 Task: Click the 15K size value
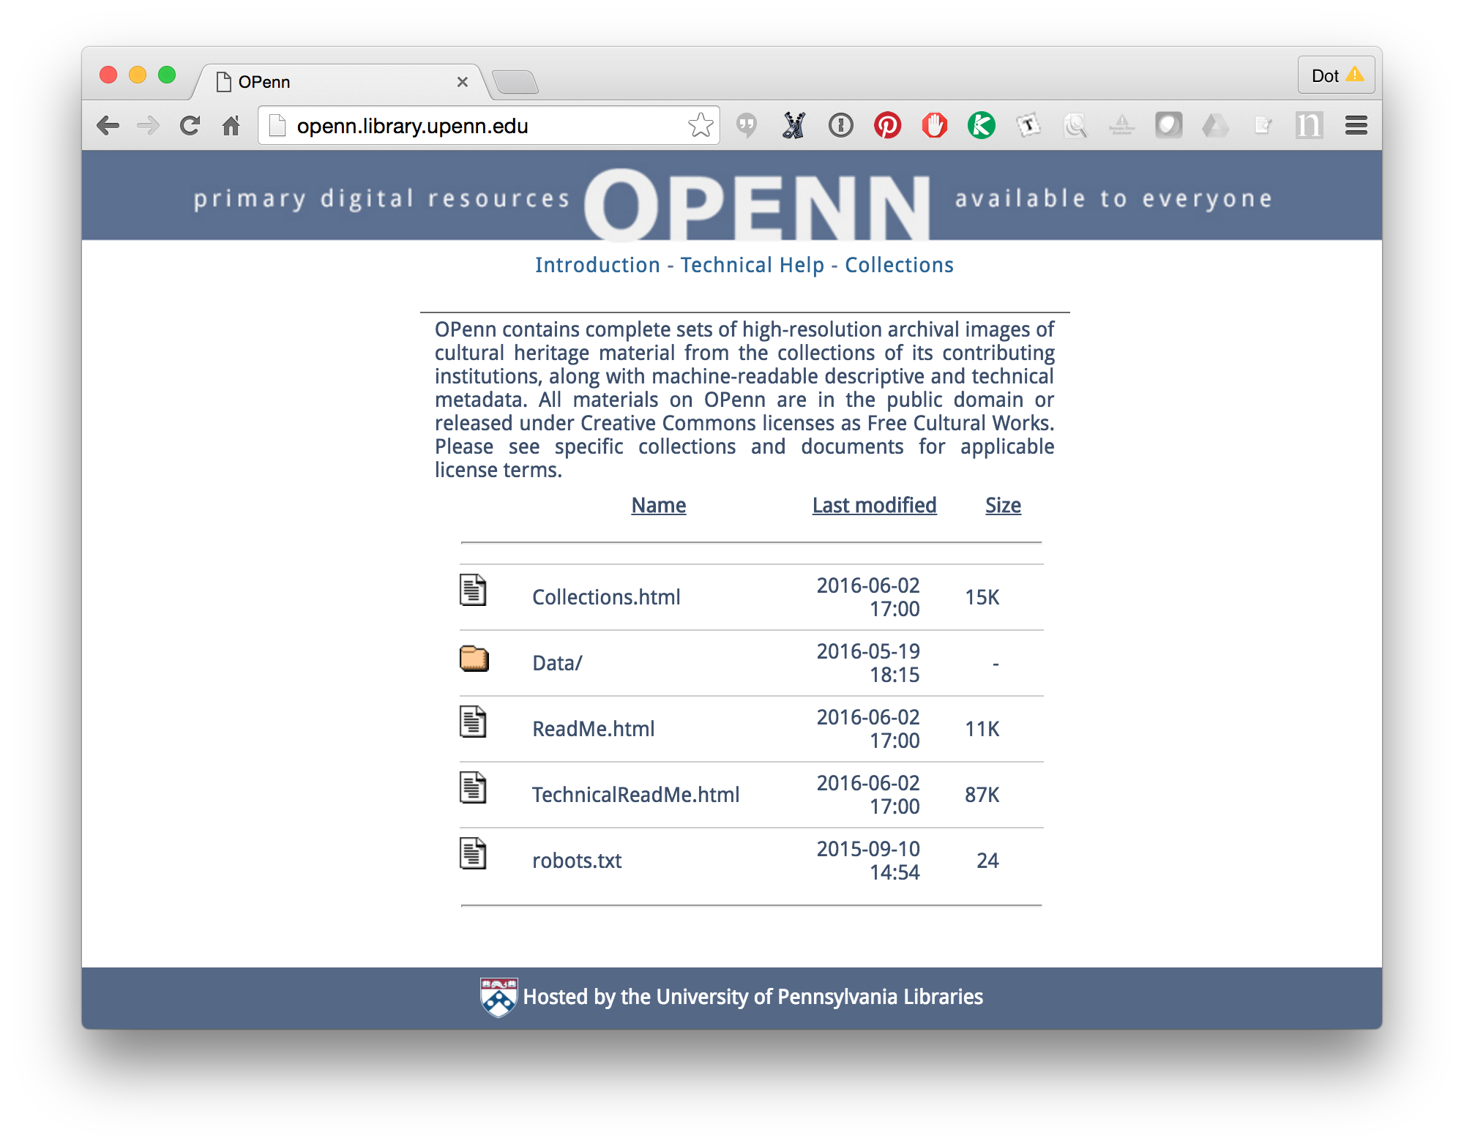pos(982,597)
